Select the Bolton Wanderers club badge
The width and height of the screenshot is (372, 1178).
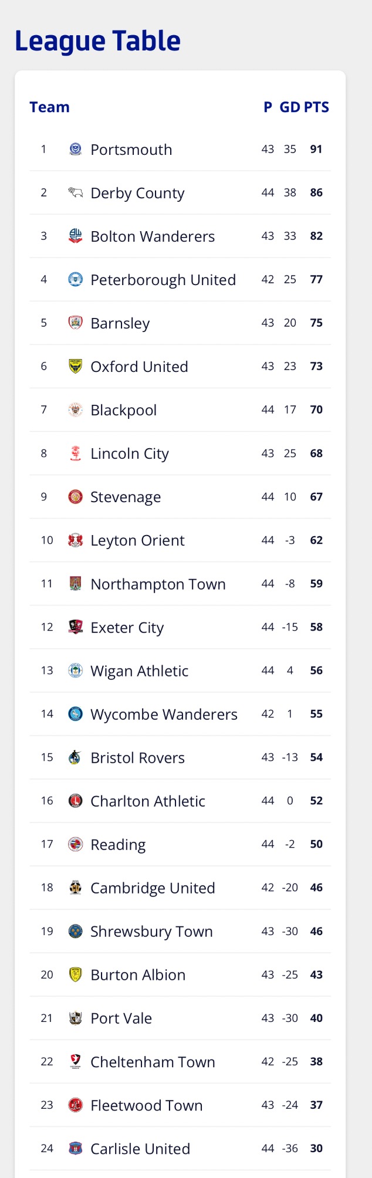[75, 236]
